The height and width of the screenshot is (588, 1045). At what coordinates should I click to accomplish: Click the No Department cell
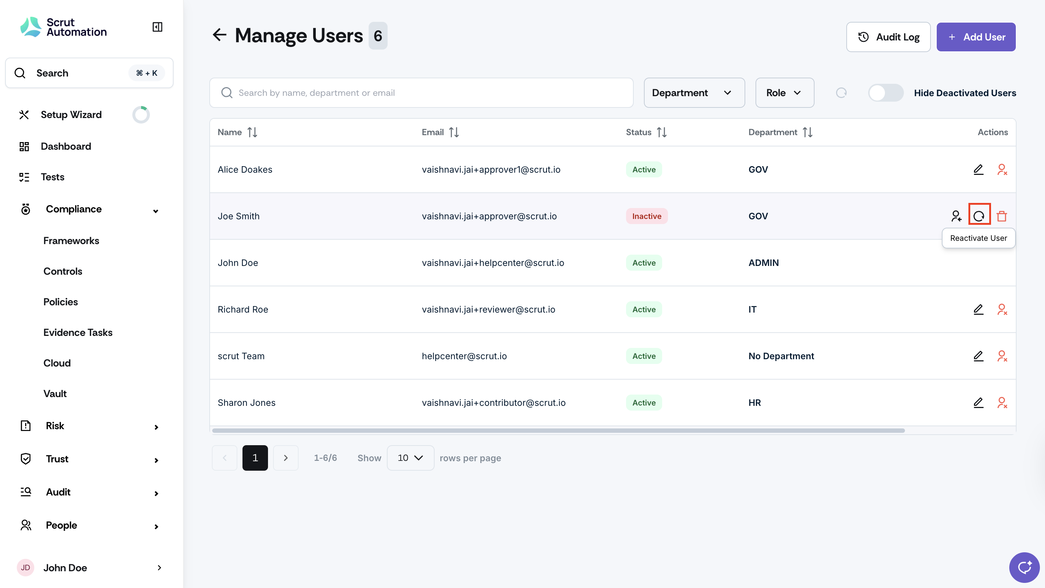point(781,356)
